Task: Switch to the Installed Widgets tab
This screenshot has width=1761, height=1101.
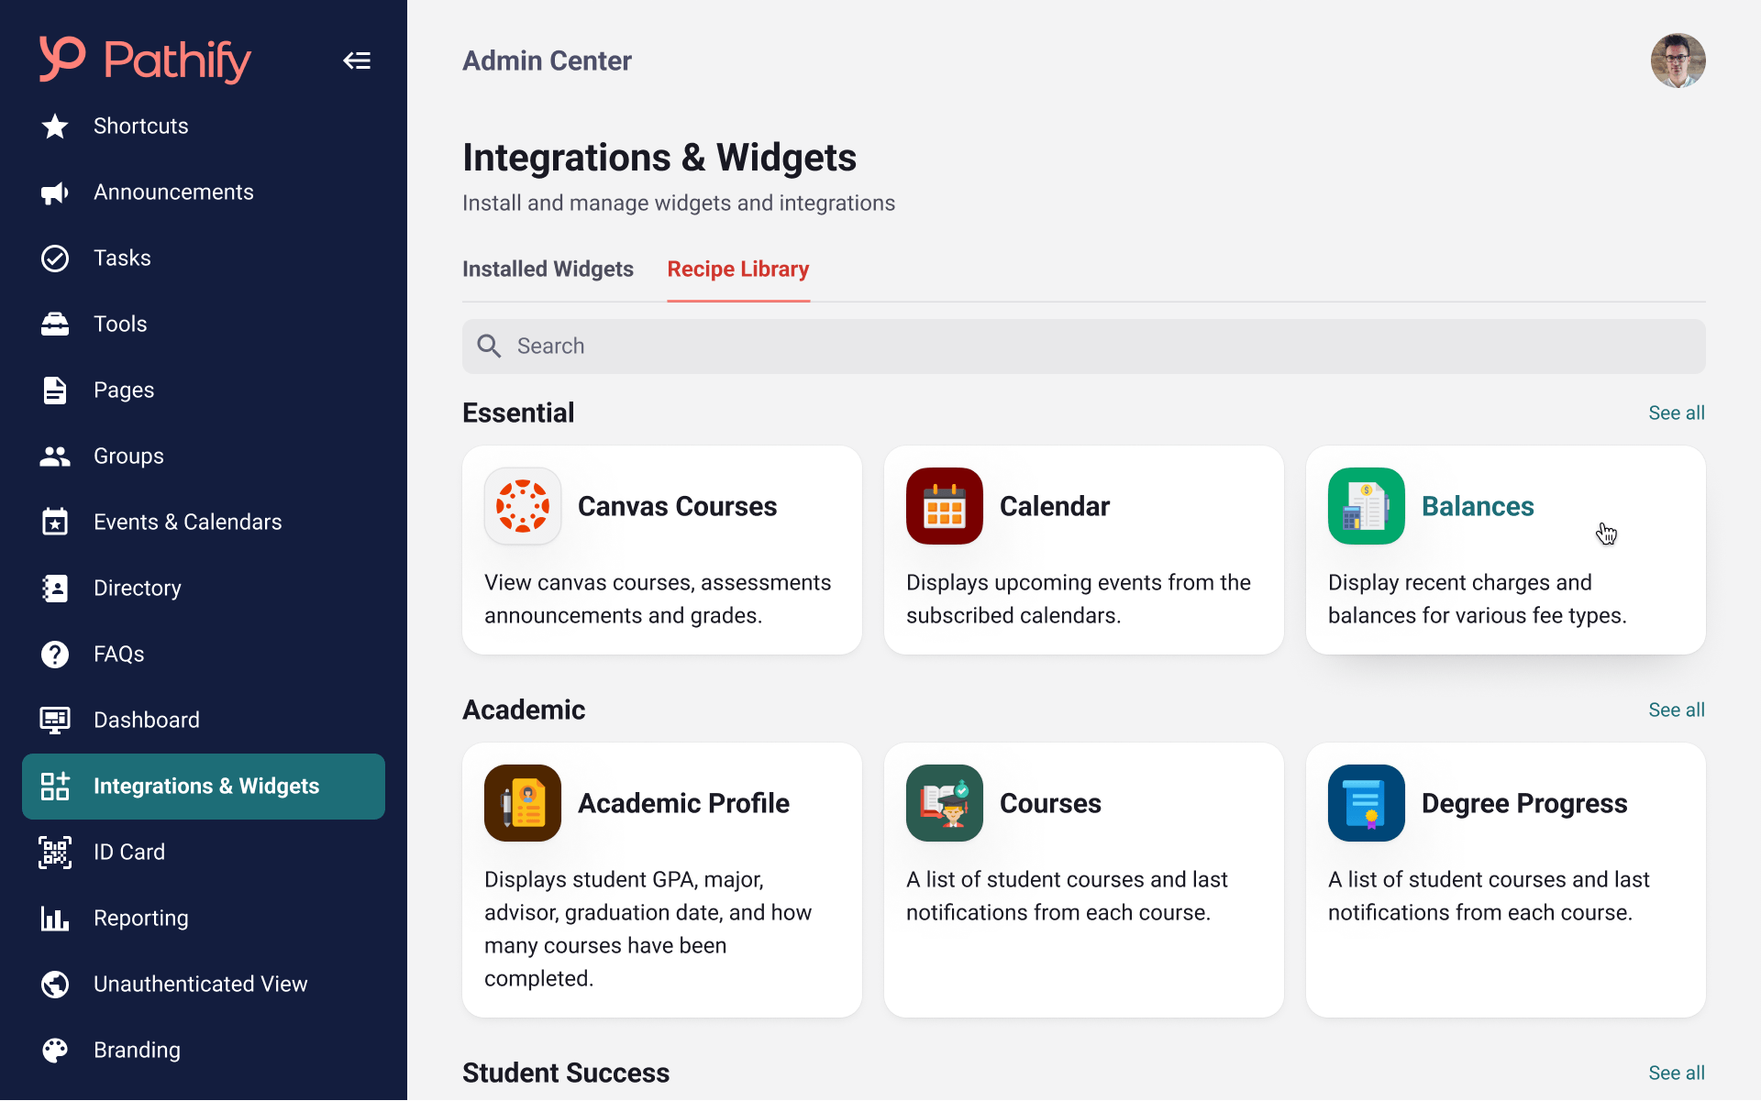Action: (x=548, y=269)
